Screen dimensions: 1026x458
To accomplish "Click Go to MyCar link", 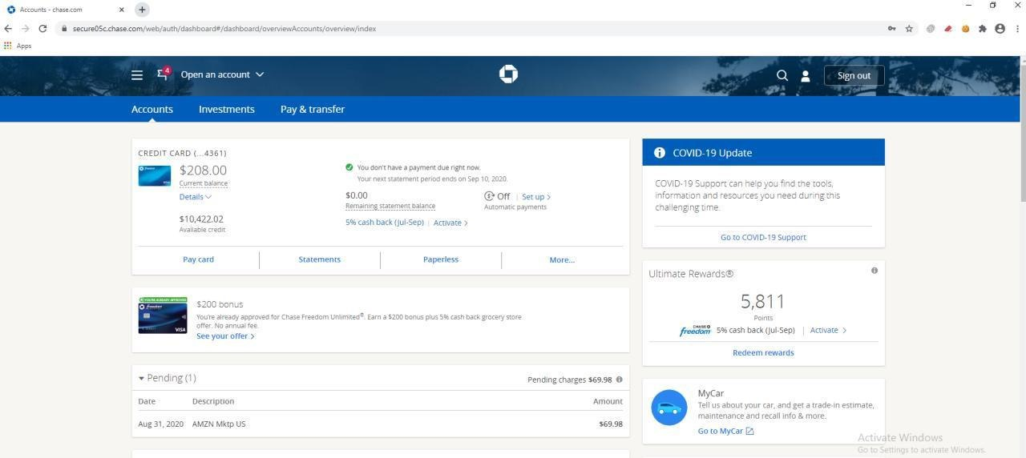I will pyautogui.click(x=725, y=431).
